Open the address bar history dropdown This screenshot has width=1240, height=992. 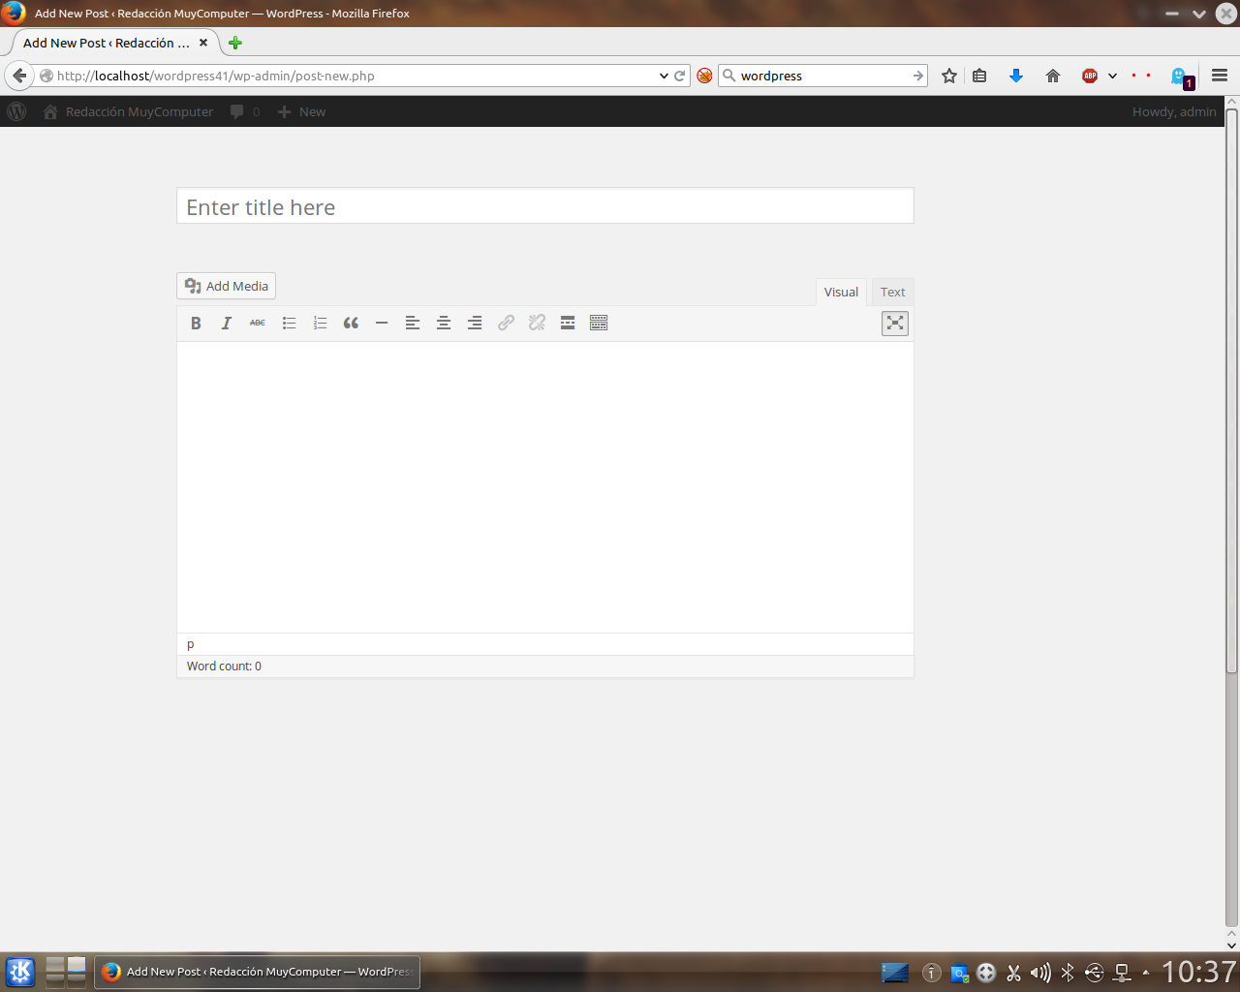[664, 76]
